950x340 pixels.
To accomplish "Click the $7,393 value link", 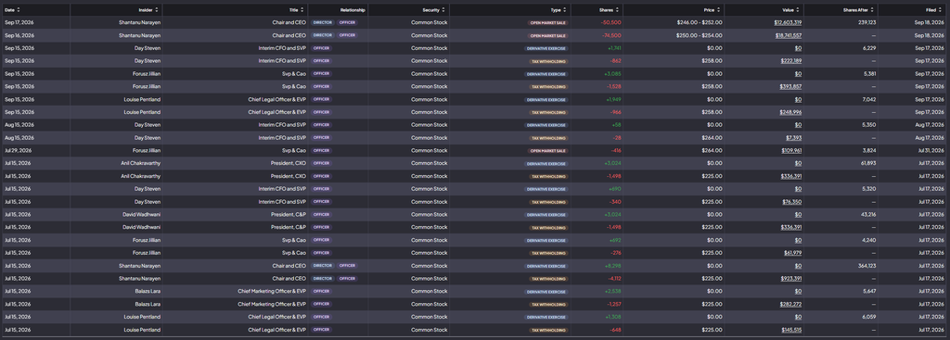I will point(794,137).
